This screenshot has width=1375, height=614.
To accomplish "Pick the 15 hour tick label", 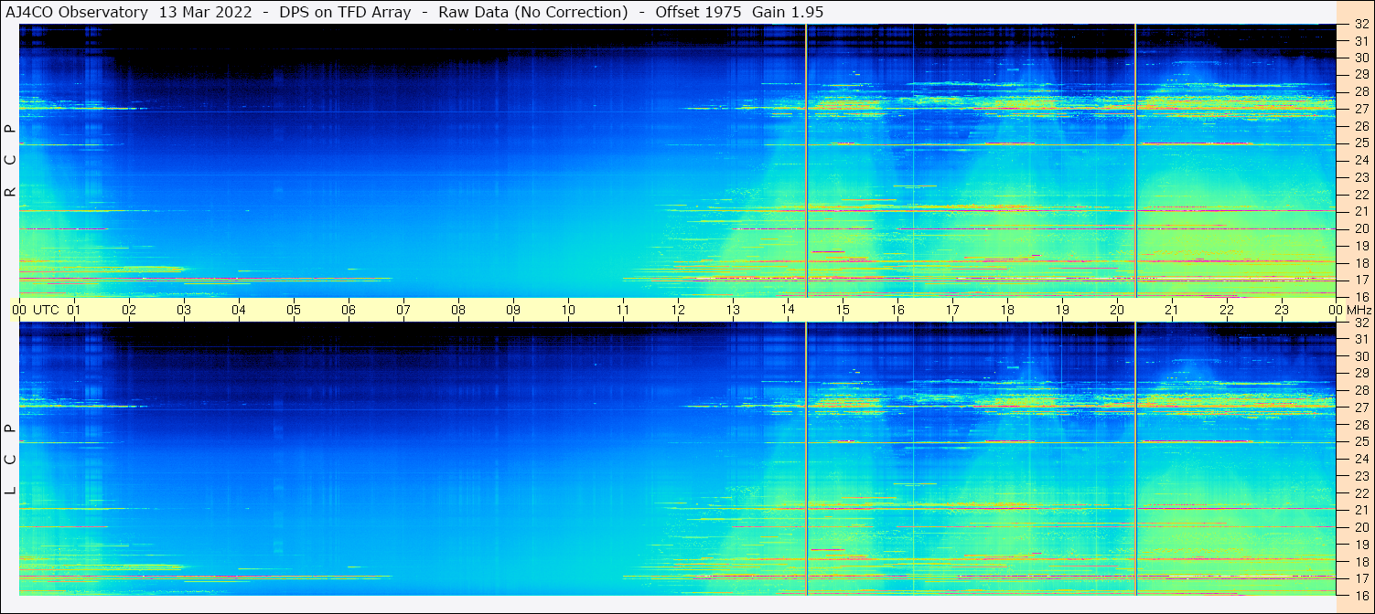I will coord(843,310).
